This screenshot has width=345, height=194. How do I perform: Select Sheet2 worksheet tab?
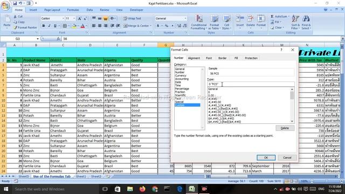click(96, 176)
